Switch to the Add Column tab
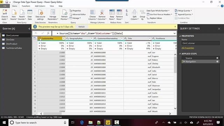The image size is (224, 126). (40, 6)
